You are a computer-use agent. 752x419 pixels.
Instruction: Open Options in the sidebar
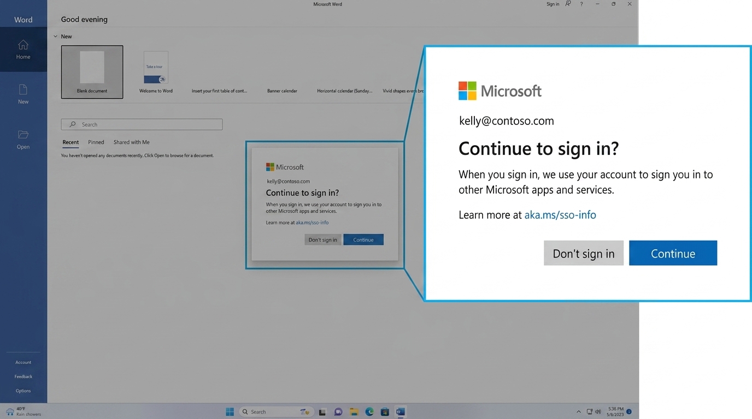tap(23, 391)
